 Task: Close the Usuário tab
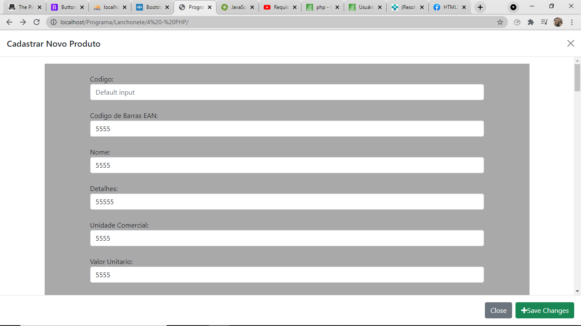click(380, 7)
